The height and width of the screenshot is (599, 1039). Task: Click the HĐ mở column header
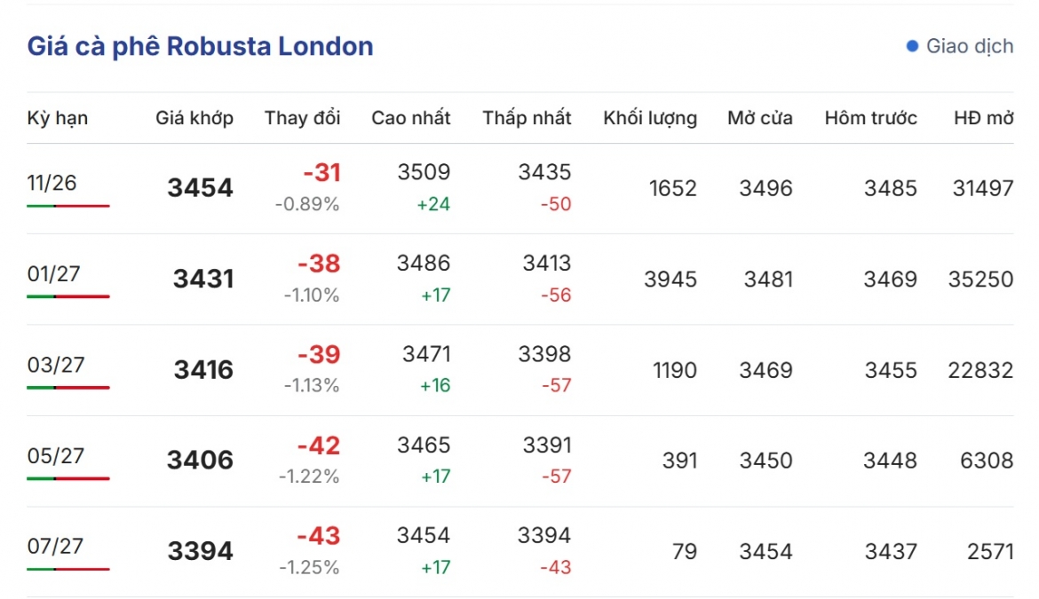point(983,118)
